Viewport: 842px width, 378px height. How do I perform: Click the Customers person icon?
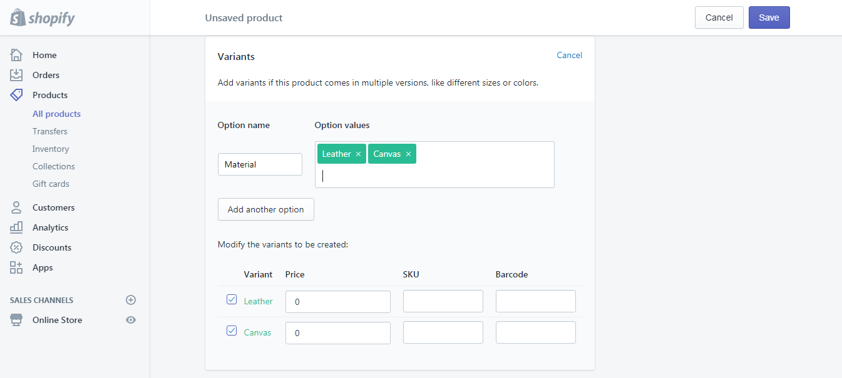[16, 207]
